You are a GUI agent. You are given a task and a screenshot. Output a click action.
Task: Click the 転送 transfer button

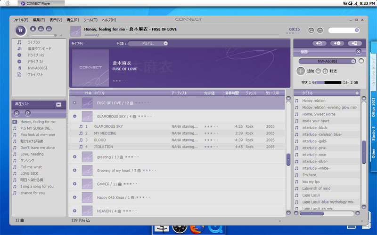point(325,71)
